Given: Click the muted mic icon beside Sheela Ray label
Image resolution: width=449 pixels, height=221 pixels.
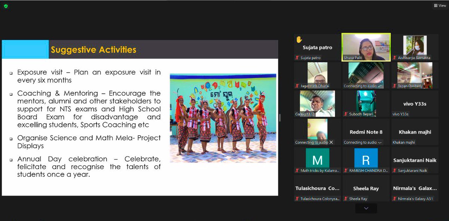Looking at the screenshot, I should pyautogui.click(x=346, y=199).
